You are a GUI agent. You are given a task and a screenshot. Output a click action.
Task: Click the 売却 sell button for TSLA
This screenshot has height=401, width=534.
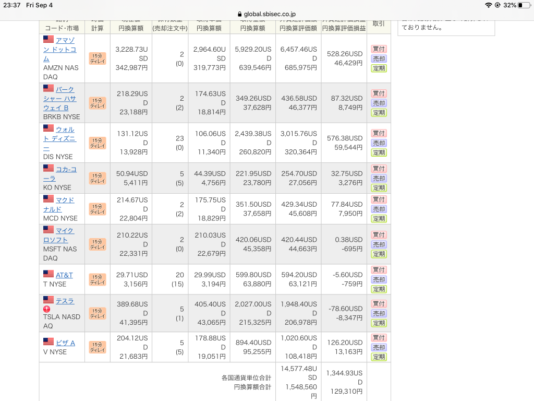(x=379, y=313)
